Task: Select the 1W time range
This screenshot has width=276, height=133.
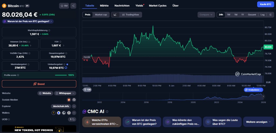Action: (229, 15)
